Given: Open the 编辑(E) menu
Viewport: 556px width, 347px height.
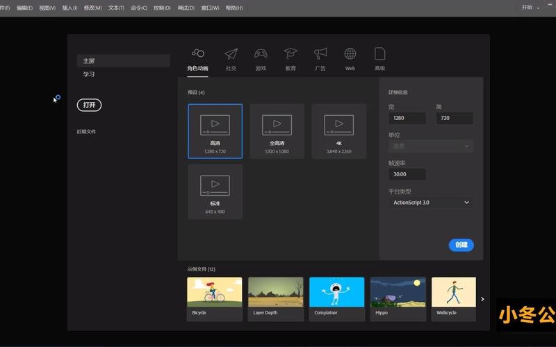Looking at the screenshot, I should pyautogui.click(x=24, y=8).
